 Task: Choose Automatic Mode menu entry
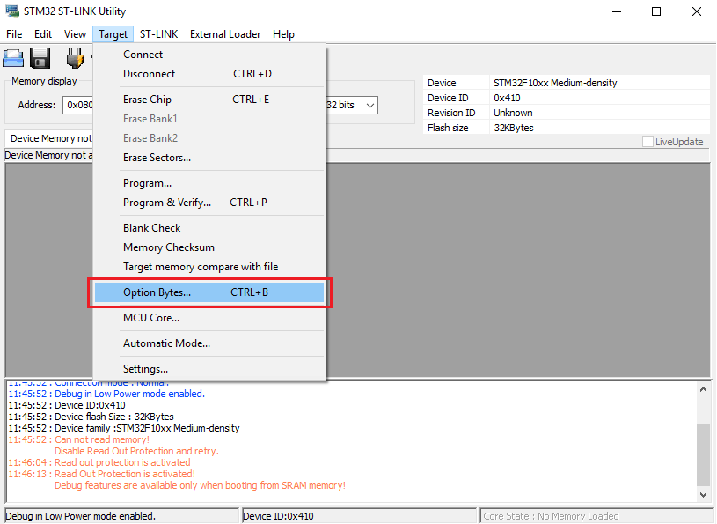(166, 343)
